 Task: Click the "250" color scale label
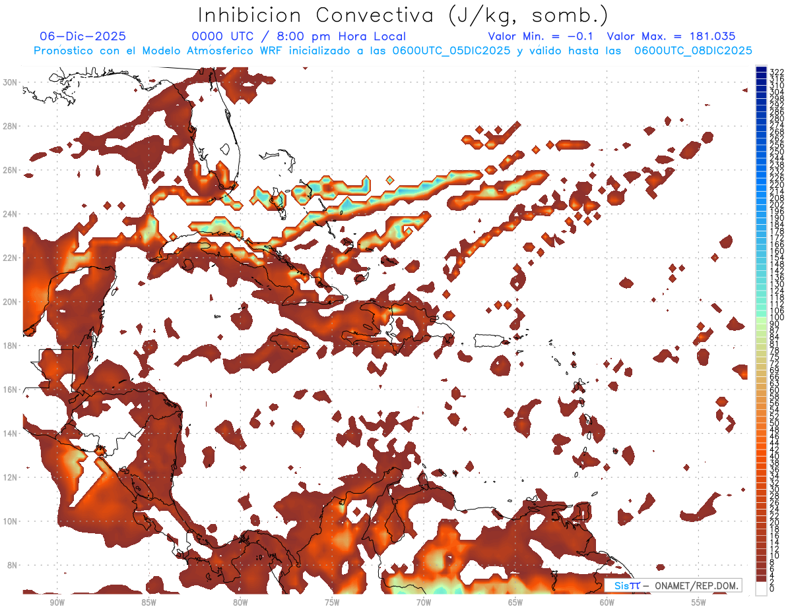click(777, 152)
